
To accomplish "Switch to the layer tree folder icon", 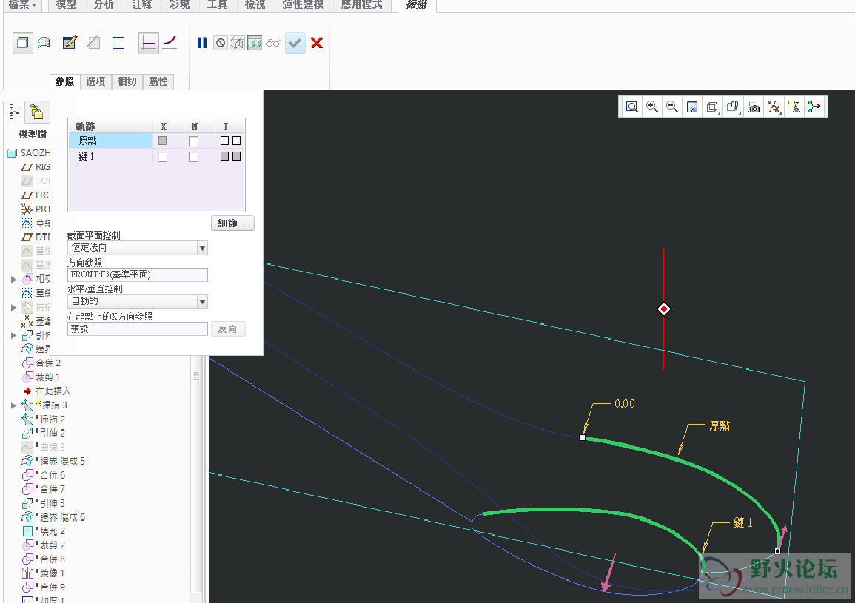I will coord(36,112).
